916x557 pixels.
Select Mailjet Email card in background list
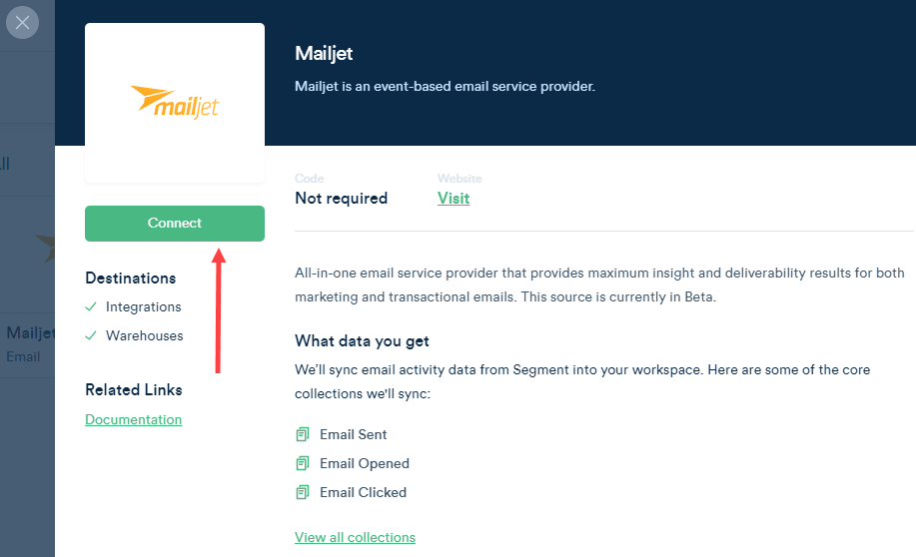coord(27,344)
